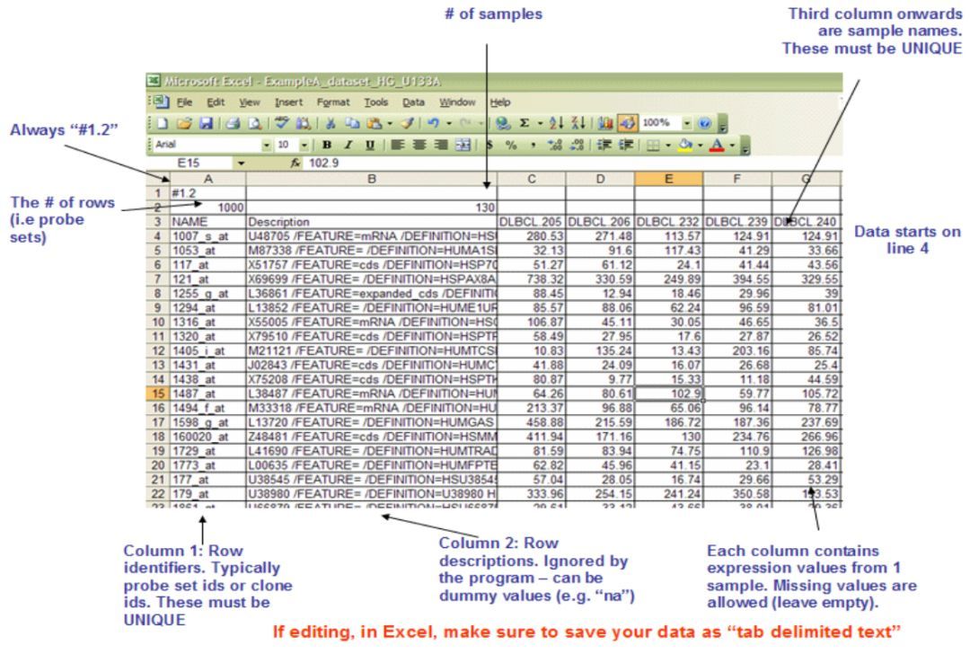
Task: Toggle Underline formatting
Action: [370, 145]
